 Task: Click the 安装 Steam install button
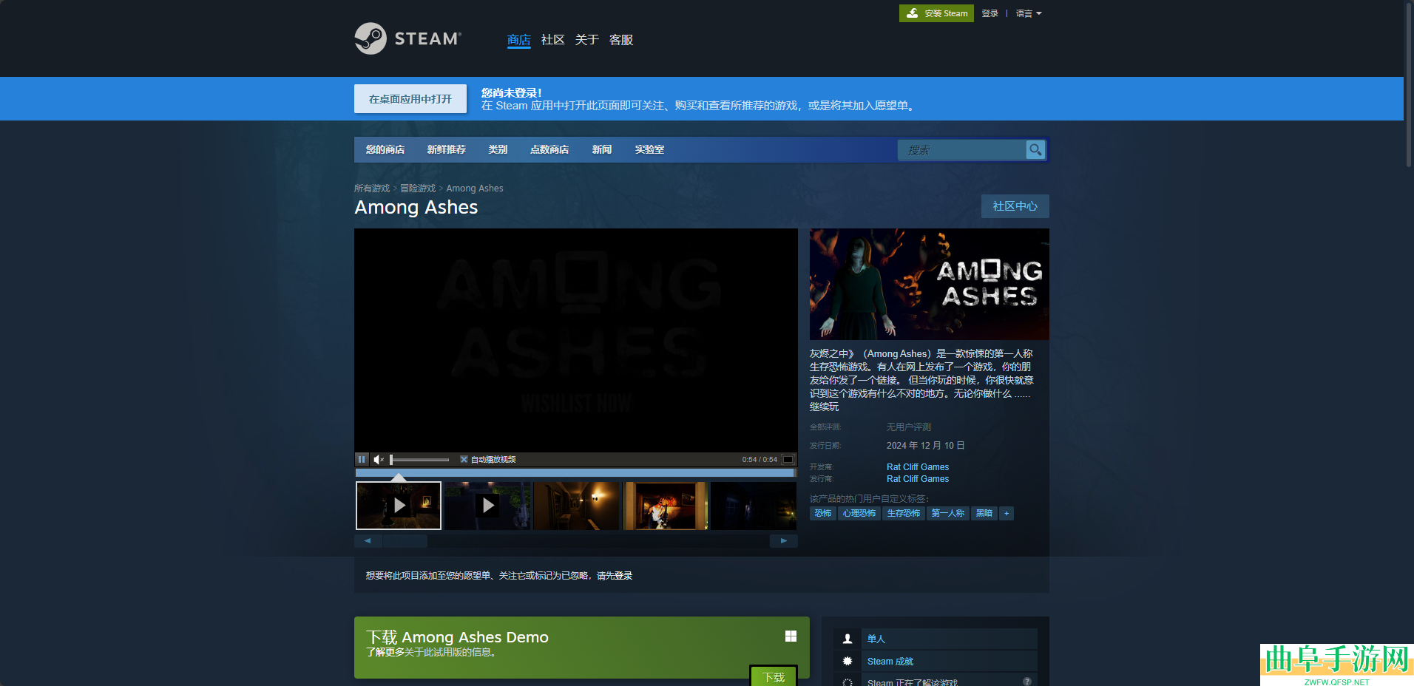point(936,13)
